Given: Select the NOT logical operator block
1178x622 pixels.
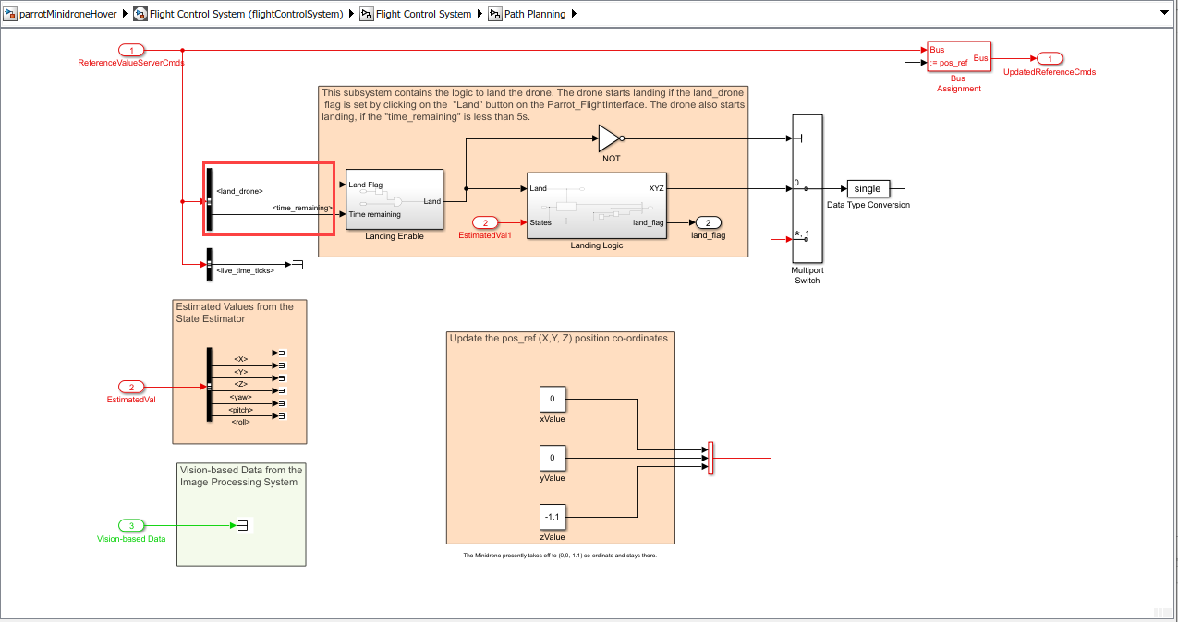Looking at the screenshot, I should (610, 138).
